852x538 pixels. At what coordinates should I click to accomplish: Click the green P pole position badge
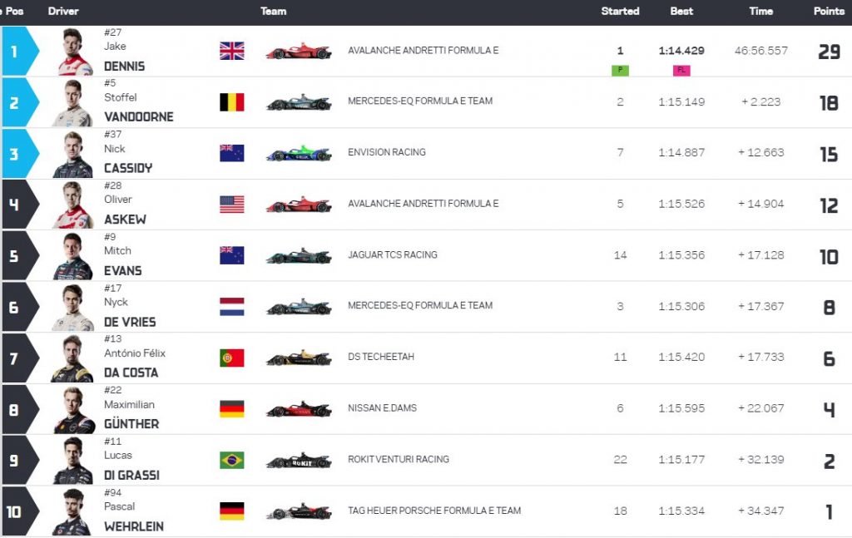tap(620, 70)
